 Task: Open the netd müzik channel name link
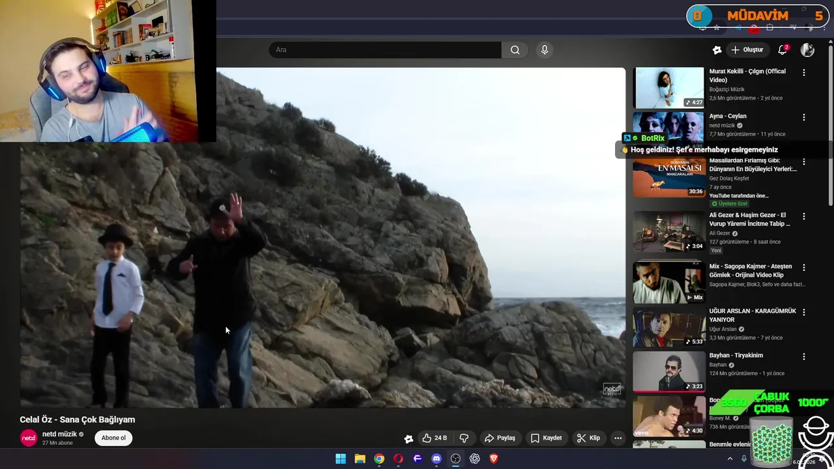tap(59, 434)
